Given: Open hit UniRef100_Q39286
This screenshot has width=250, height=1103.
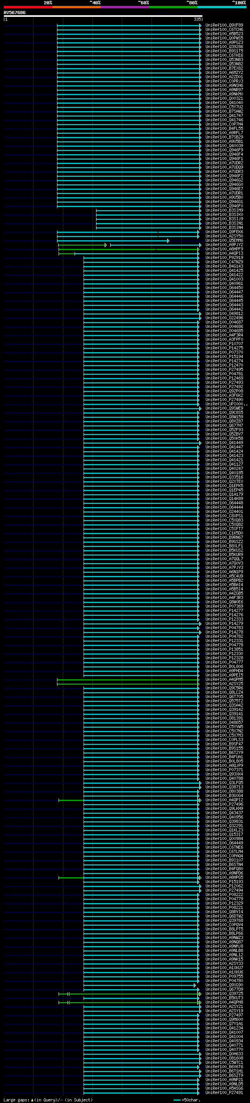Looking at the screenshot, I should pyautogui.click(x=224, y=47).
